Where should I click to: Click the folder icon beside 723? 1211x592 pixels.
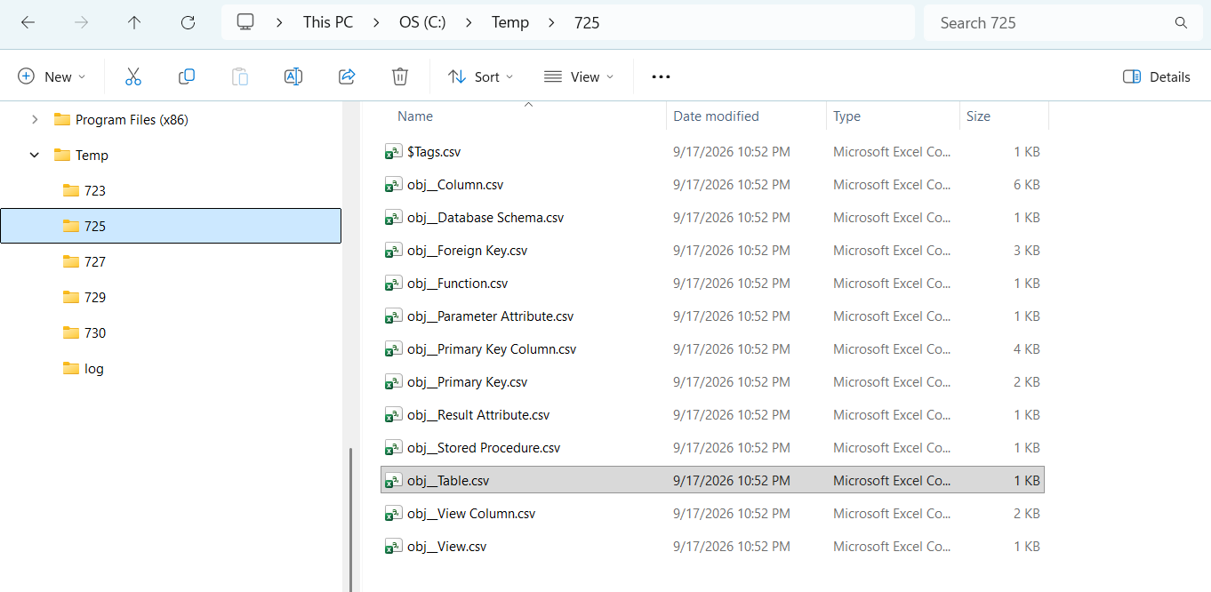71,190
